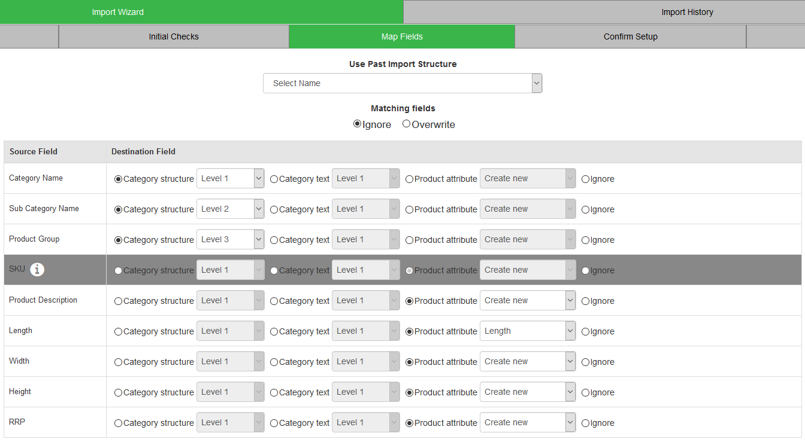Choose Category text for RRP row
The height and width of the screenshot is (442, 805).
coord(274,423)
